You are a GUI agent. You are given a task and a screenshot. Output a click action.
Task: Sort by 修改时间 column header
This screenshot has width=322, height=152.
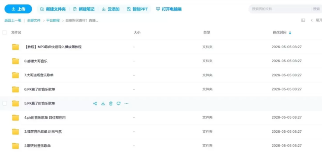(279, 33)
